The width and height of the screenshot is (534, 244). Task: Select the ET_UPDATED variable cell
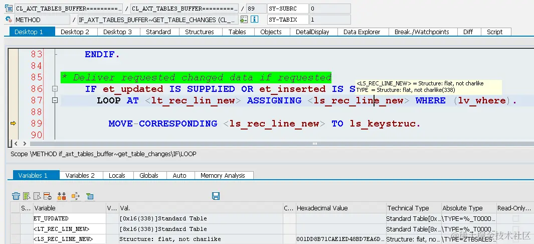[70, 218]
